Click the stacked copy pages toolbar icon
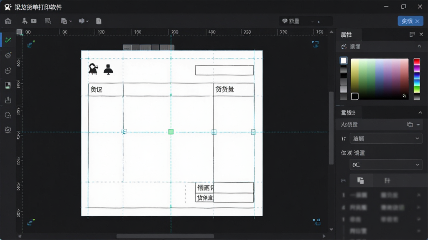Viewport: 428px width, 240px height. pos(64,21)
